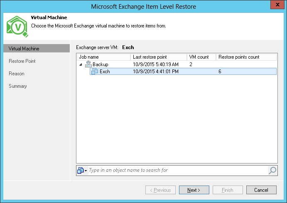Click the Previous button
Image resolution: width=287 pixels, height=203 pixels.
(160, 190)
